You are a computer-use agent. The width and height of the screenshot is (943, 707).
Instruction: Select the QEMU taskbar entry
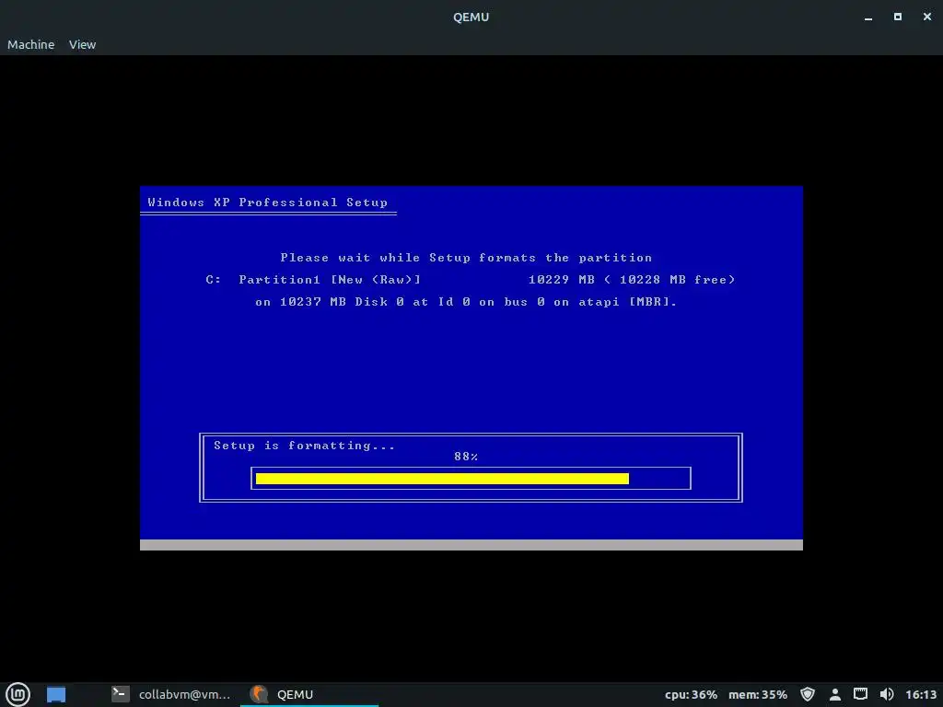[309, 694]
